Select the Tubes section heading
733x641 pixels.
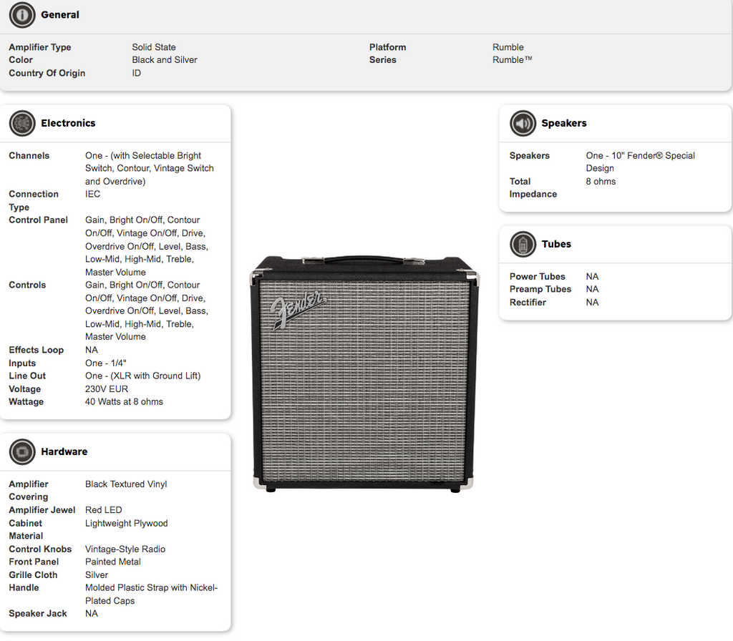pos(556,244)
